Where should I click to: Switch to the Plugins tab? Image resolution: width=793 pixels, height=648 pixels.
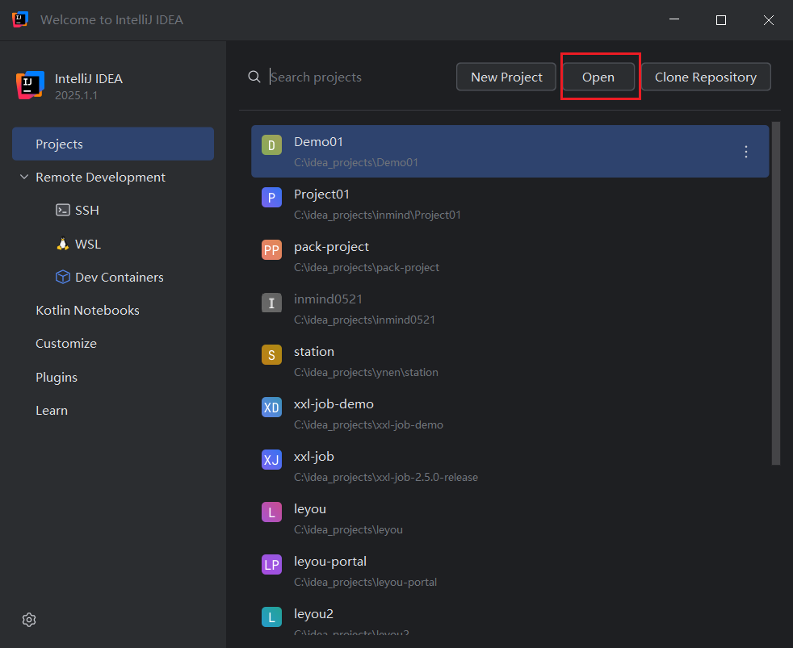tap(57, 378)
